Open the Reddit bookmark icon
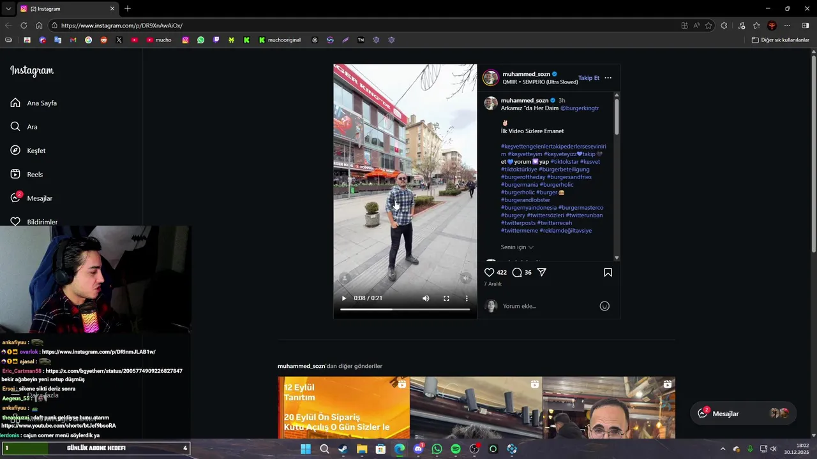 click(103, 40)
